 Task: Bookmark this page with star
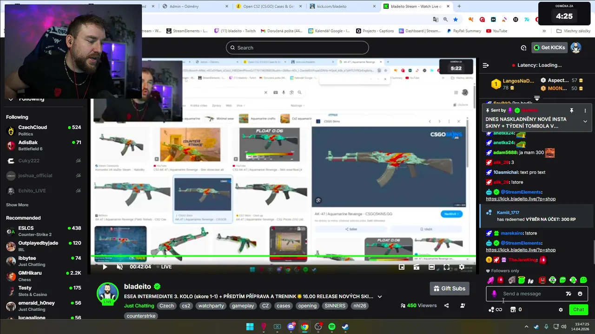coord(456,19)
